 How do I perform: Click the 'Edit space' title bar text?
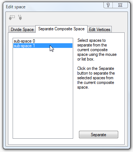(x=15, y=7)
